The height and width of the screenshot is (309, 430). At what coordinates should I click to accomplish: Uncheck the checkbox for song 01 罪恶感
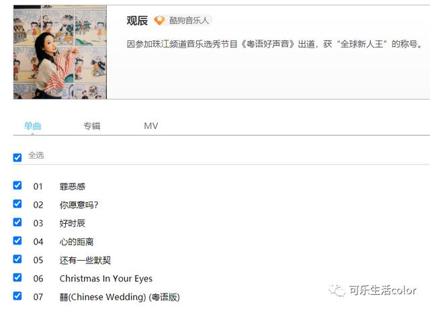coord(17,185)
